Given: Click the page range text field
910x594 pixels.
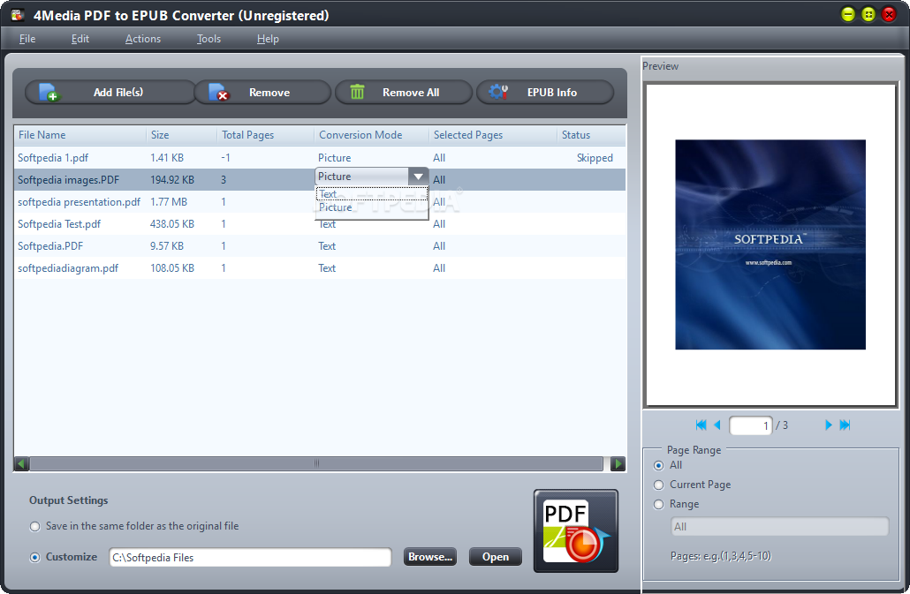Looking at the screenshot, I should click(x=779, y=526).
